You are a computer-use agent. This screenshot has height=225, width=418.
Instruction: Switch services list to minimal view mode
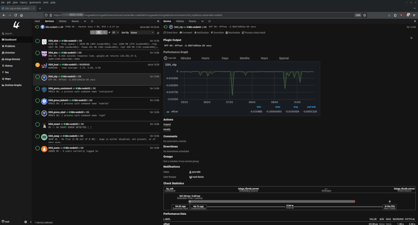click(93, 32)
